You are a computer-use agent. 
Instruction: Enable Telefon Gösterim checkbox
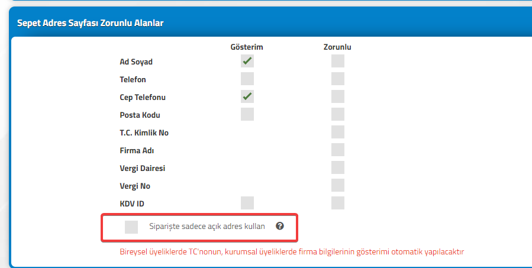247,79
